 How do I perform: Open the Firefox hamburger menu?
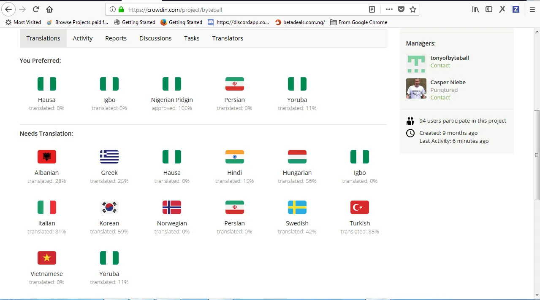(x=532, y=9)
